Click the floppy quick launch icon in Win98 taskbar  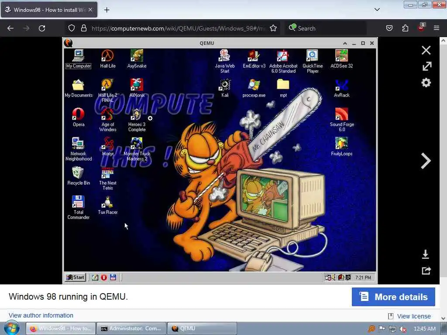pos(113,277)
